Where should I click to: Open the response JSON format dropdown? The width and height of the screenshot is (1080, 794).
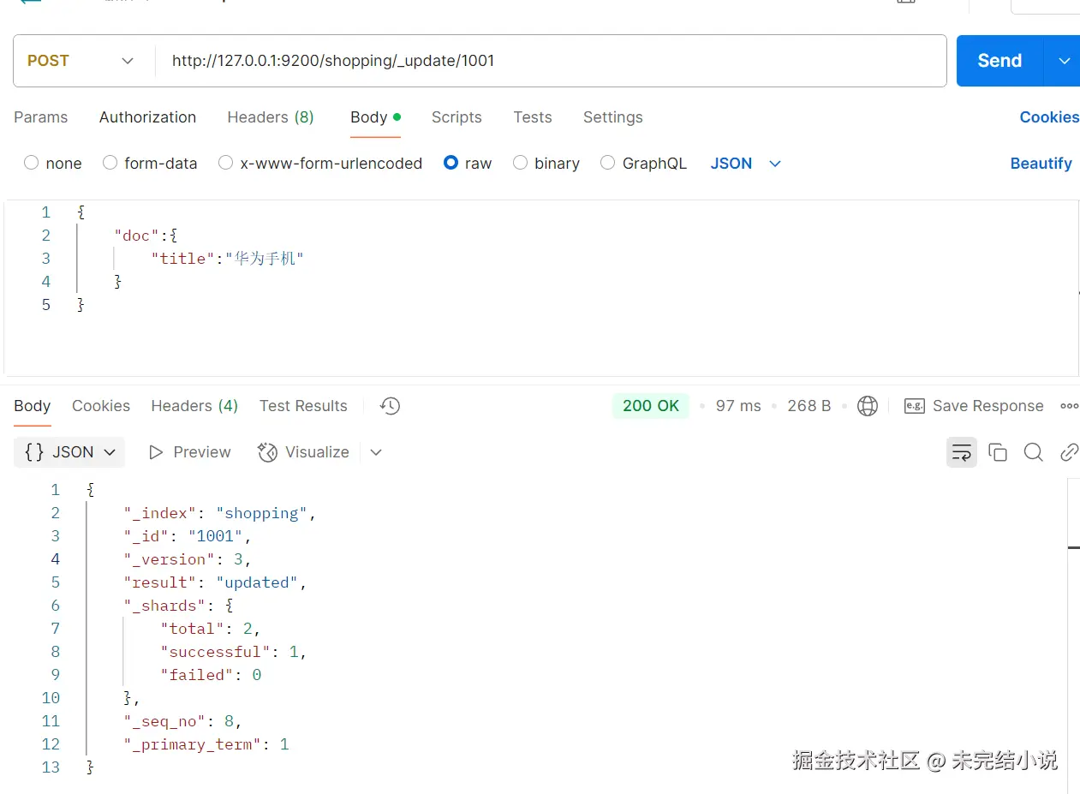point(69,452)
